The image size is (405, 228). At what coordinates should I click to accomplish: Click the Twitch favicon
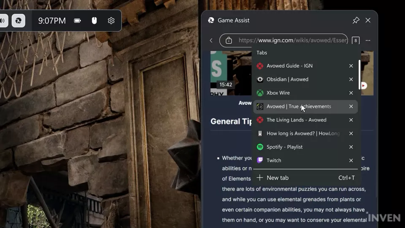pyautogui.click(x=260, y=160)
